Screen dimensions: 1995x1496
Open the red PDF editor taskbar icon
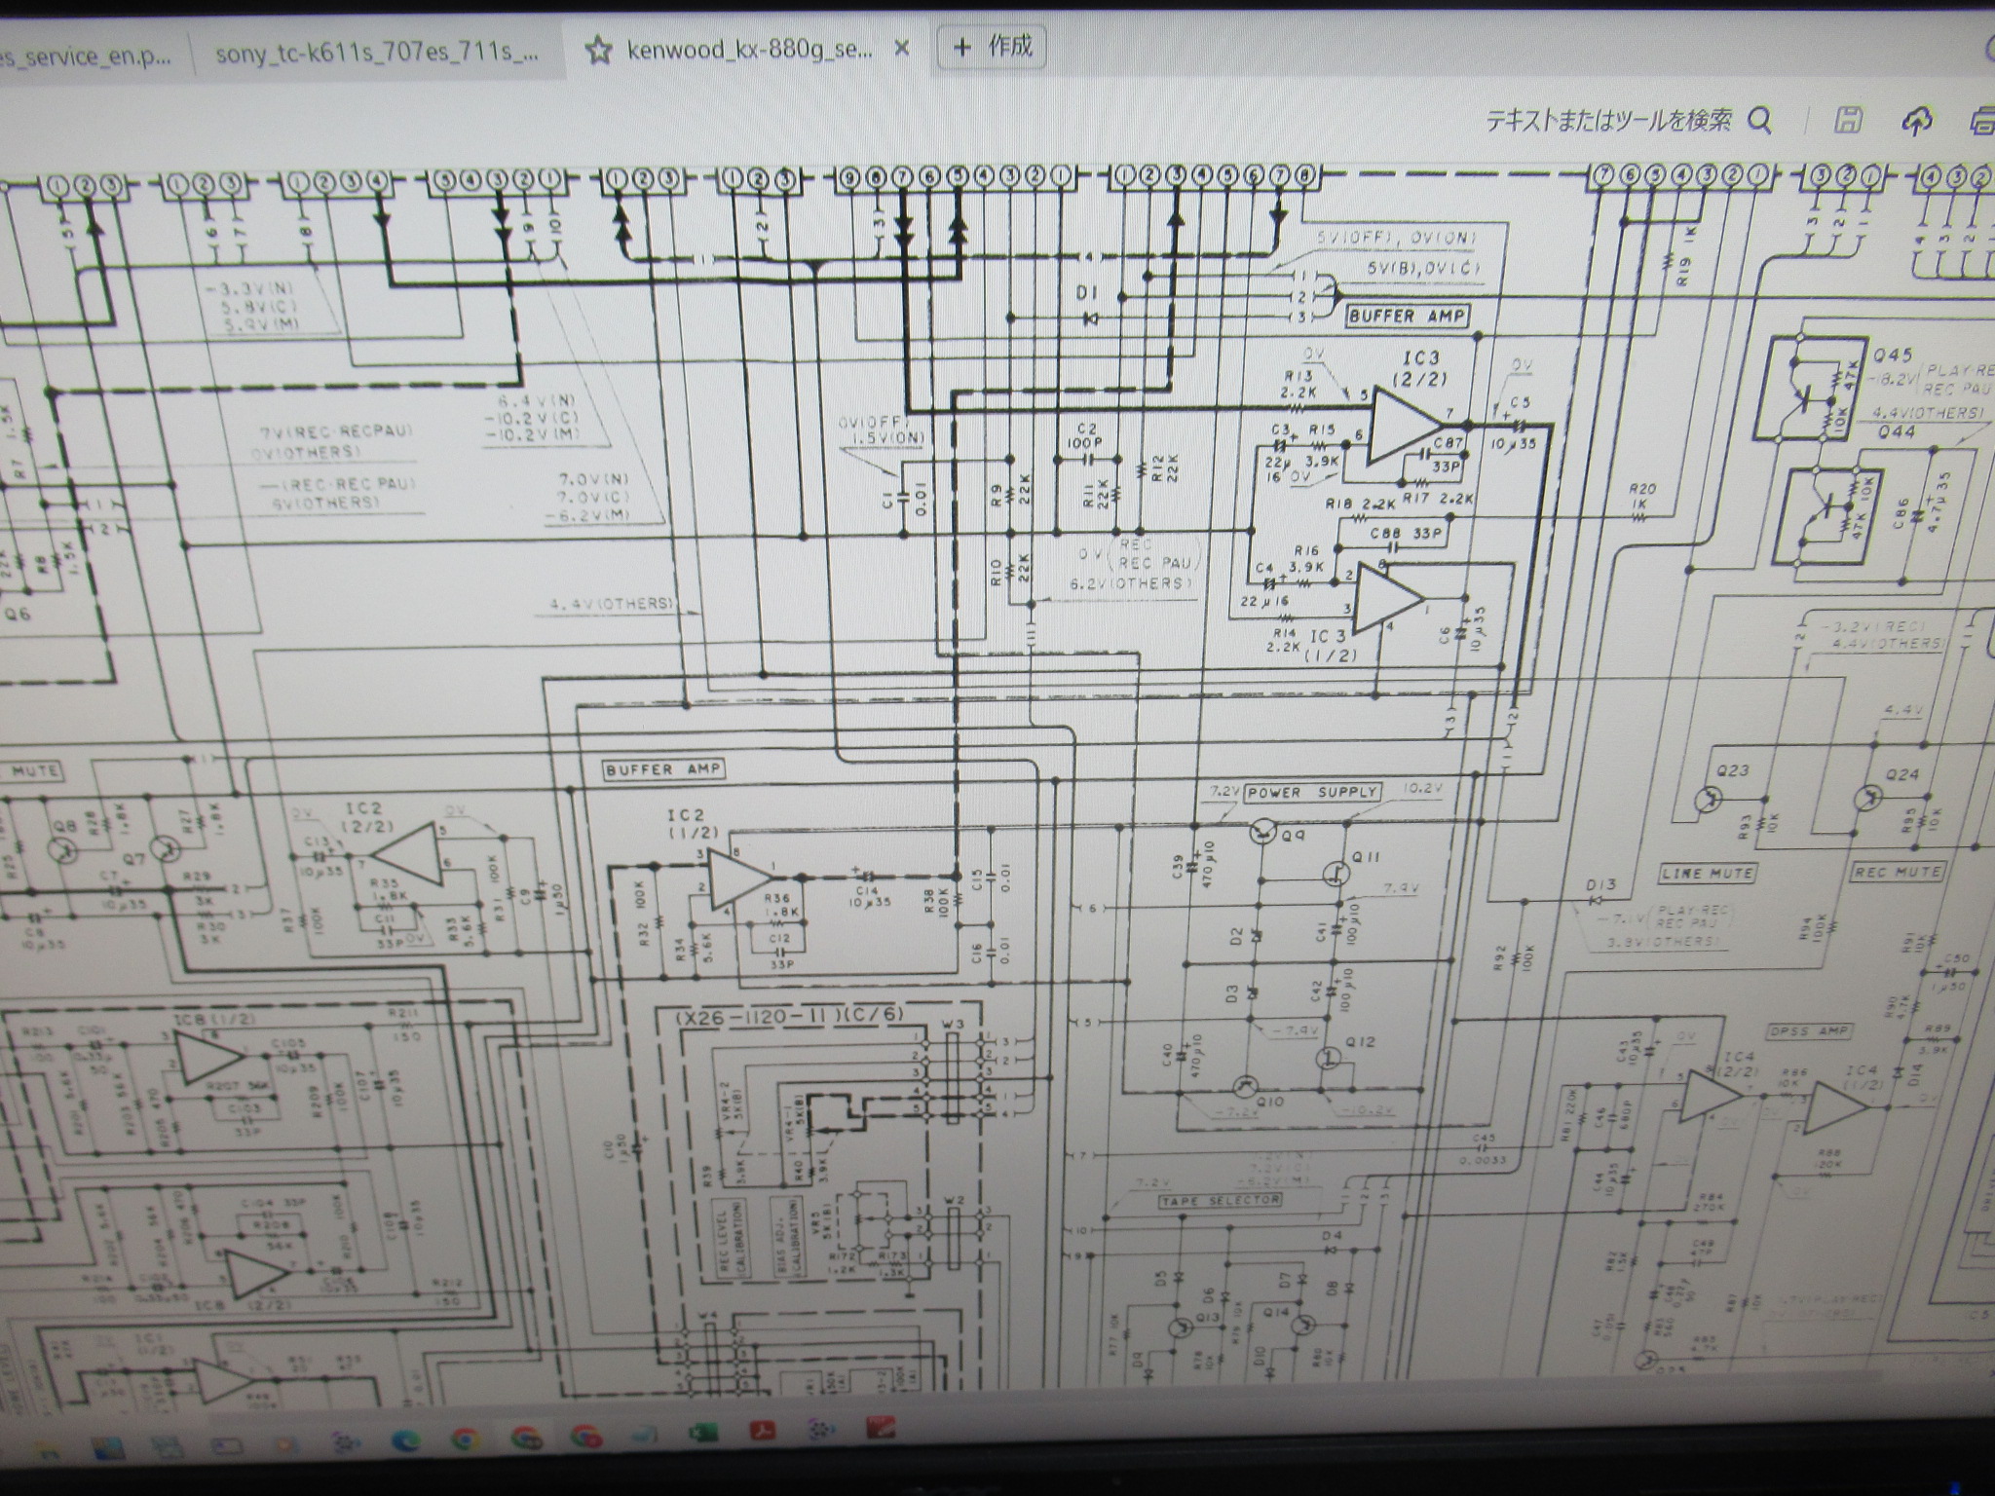point(881,1428)
